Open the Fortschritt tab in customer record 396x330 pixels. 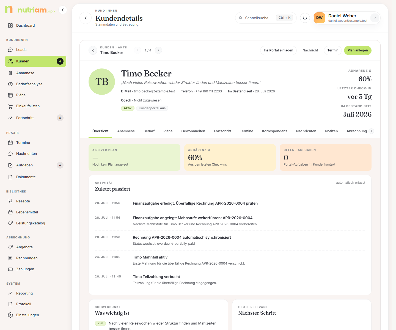pyautogui.click(x=222, y=131)
